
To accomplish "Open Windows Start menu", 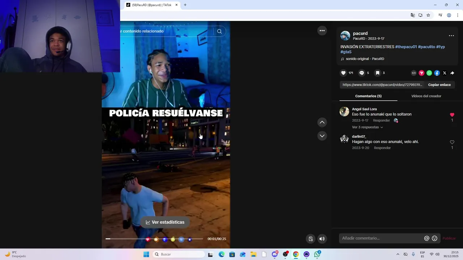I will (x=146, y=255).
